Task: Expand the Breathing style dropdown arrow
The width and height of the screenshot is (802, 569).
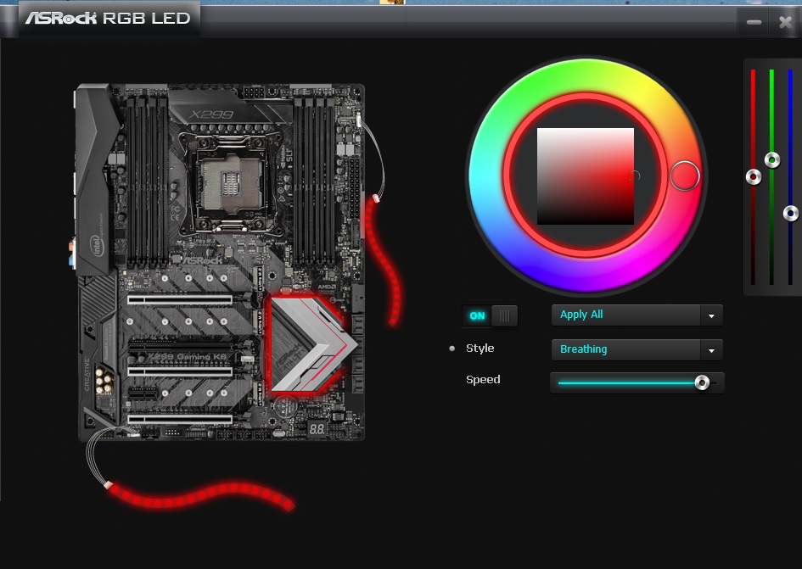Action: (x=711, y=351)
